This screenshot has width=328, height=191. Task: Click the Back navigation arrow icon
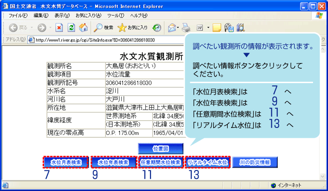pyautogui.click(x=13, y=28)
